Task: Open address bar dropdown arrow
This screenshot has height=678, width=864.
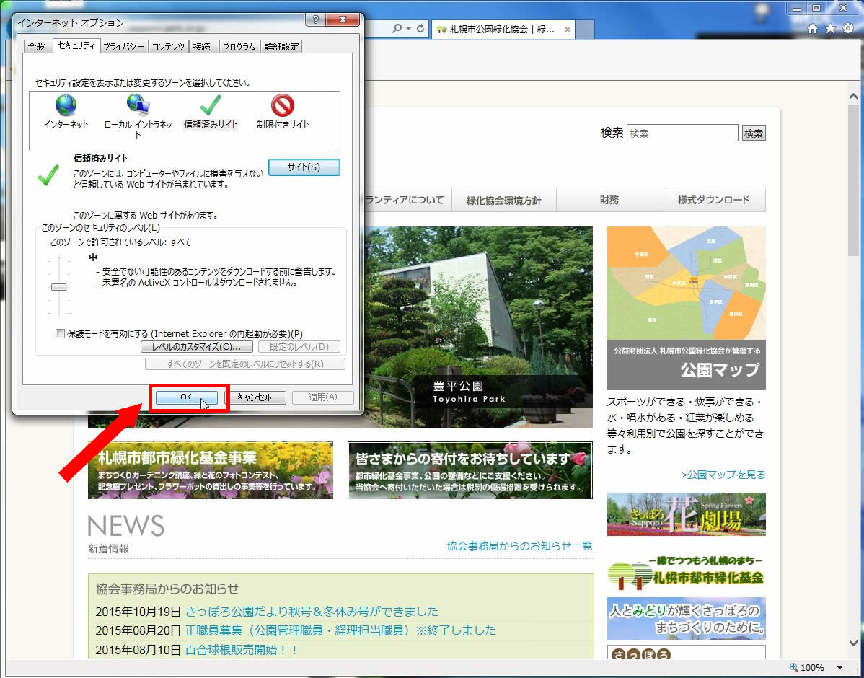Action: tap(409, 28)
